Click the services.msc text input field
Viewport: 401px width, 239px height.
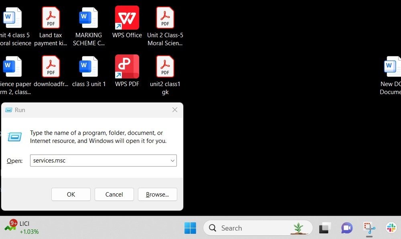(98, 161)
